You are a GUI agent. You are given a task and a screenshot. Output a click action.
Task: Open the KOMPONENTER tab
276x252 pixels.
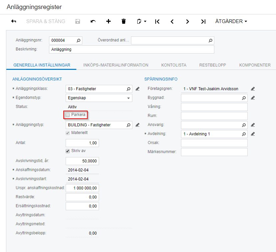[x=255, y=65]
